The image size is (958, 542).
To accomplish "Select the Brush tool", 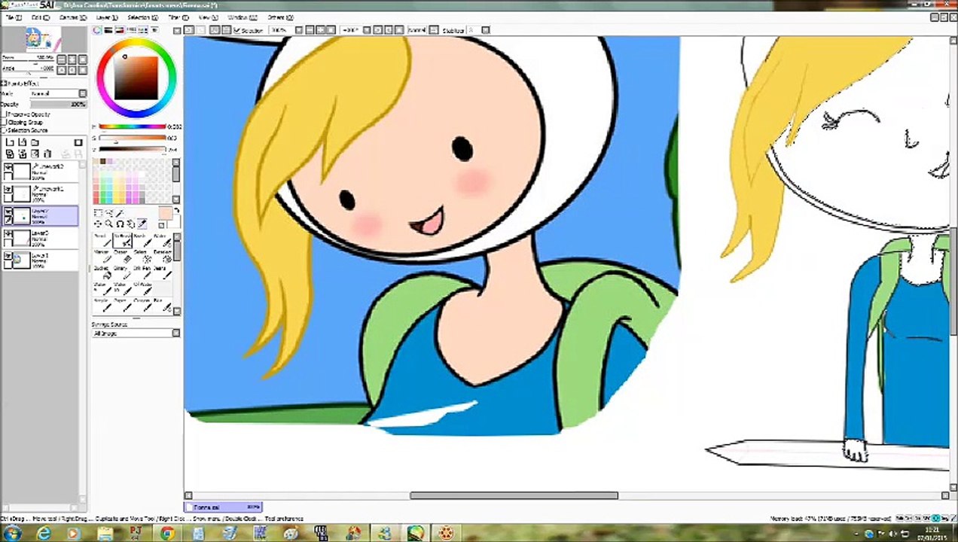I will click(x=142, y=241).
